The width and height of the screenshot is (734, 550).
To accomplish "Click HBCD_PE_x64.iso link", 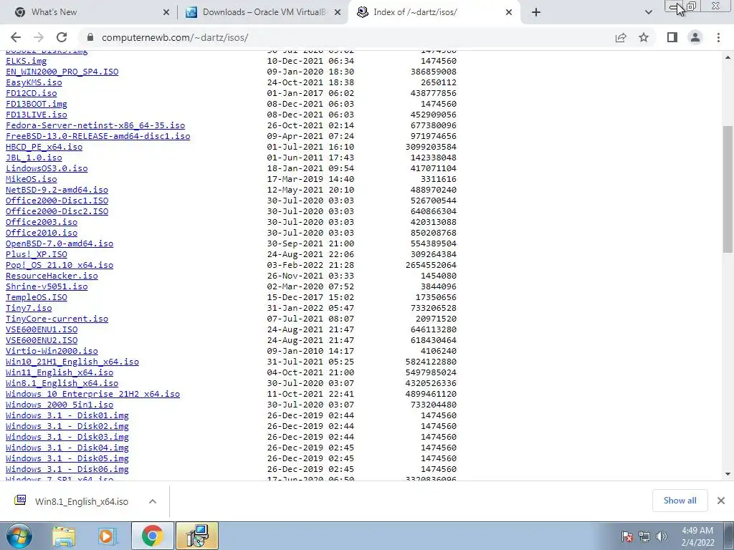I will coord(44,147).
